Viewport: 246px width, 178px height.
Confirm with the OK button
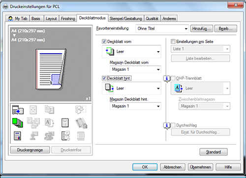tap(145, 167)
